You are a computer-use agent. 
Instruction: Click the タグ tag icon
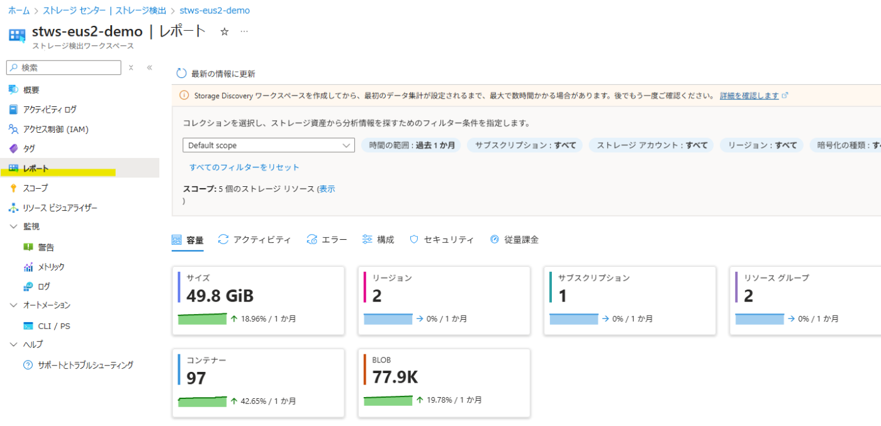pos(13,149)
